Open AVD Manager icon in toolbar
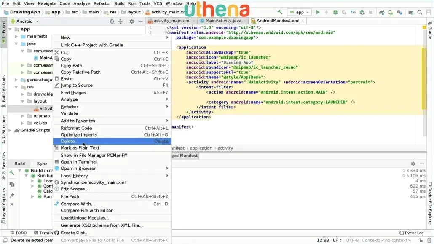The width and height of the screenshot is (434, 244). [391, 12]
